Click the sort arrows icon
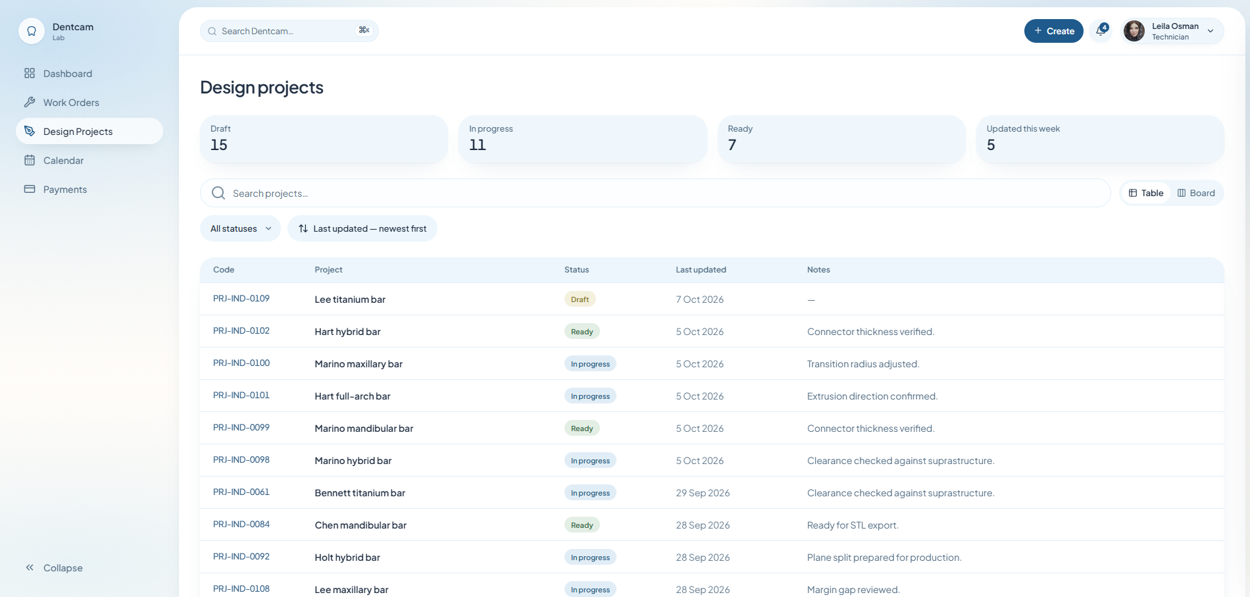1250x597 pixels. tap(303, 228)
